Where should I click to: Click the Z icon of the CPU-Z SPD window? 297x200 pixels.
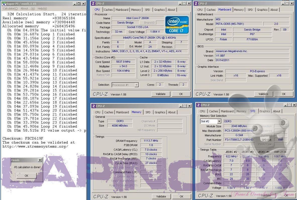click(198, 105)
